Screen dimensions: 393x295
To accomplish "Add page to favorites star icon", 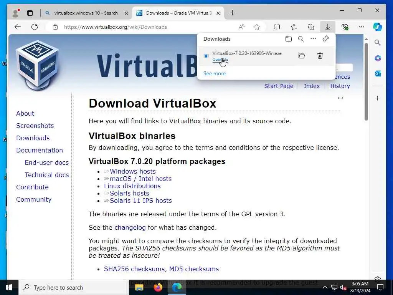I will coord(257,27).
